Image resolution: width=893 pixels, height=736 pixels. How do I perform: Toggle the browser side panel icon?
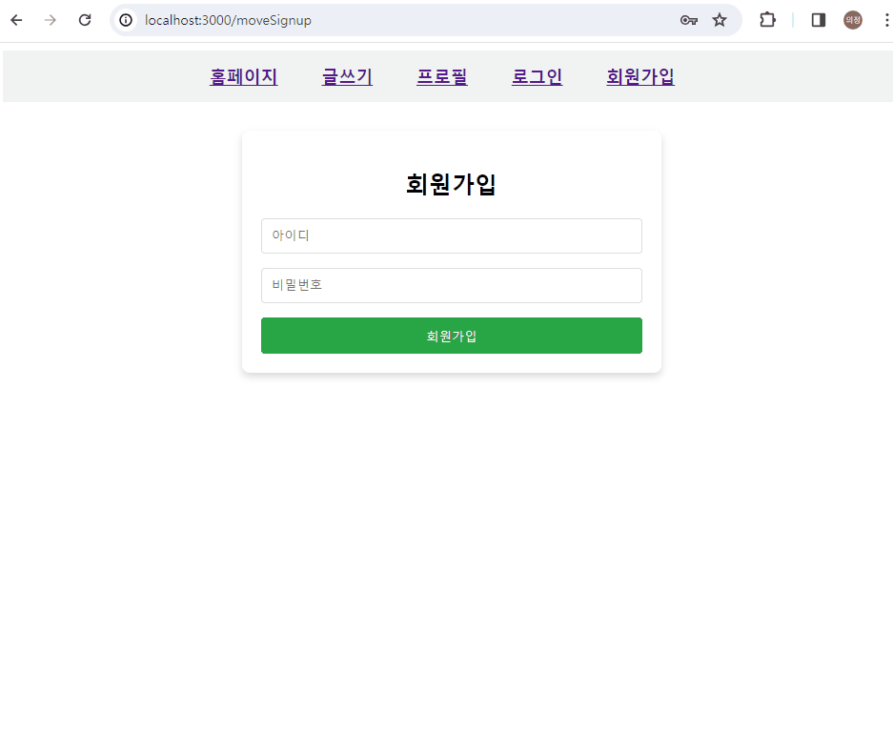tap(819, 21)
